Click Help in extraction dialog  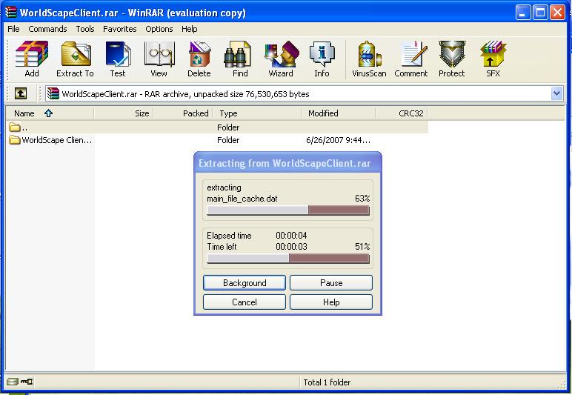click(331, 302)
